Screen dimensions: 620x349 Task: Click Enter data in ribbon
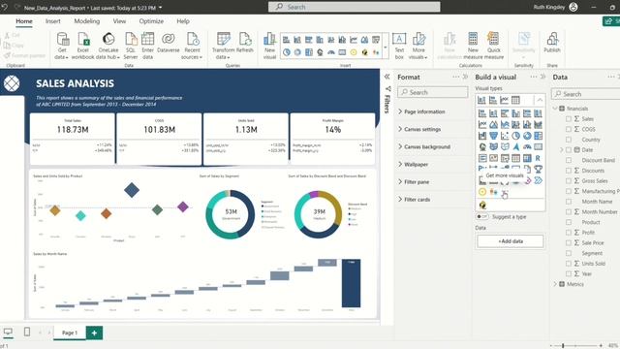[x=147, y=46]
